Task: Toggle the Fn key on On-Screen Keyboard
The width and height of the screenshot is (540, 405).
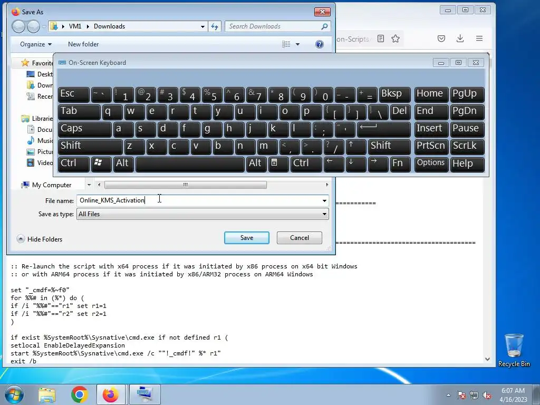Action: [400, 163]
